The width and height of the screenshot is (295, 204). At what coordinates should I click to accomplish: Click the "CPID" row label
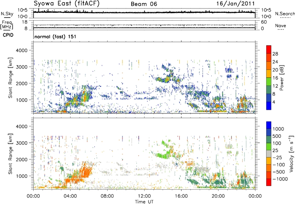(8, 35)
